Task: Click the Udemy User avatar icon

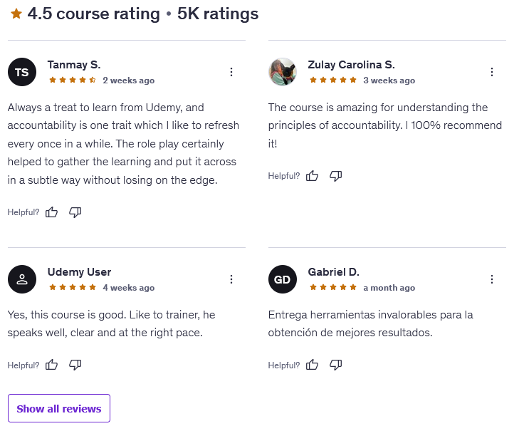Action: pos(22,279)
